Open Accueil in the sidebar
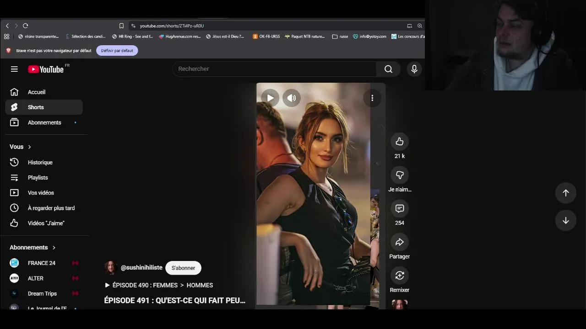Viewport: 586px width, 329px height. click(x=44, y=92)
